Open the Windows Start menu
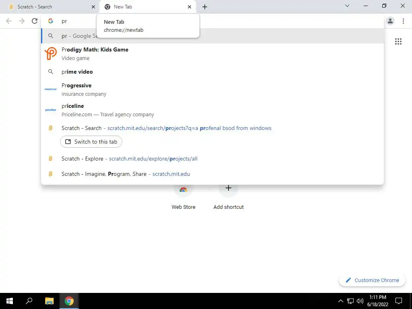 10,301
